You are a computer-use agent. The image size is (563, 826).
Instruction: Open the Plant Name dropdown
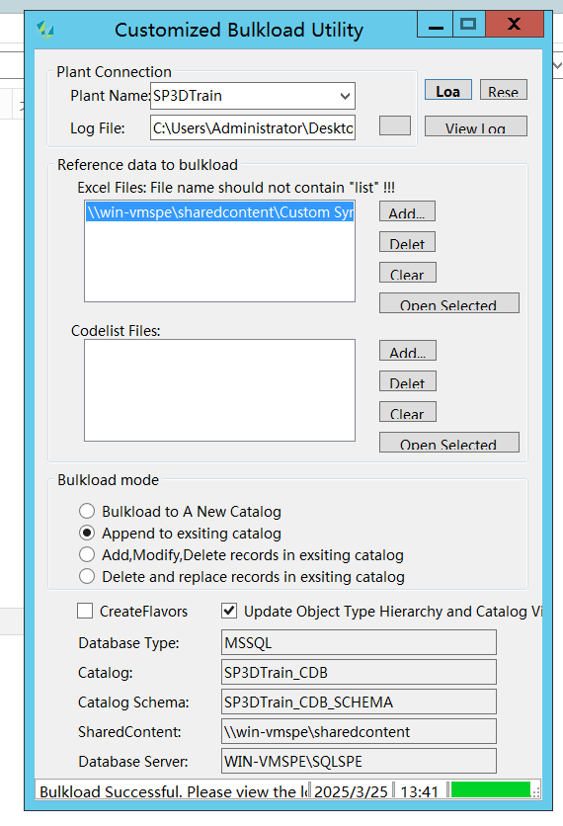(x=253, y=96)
